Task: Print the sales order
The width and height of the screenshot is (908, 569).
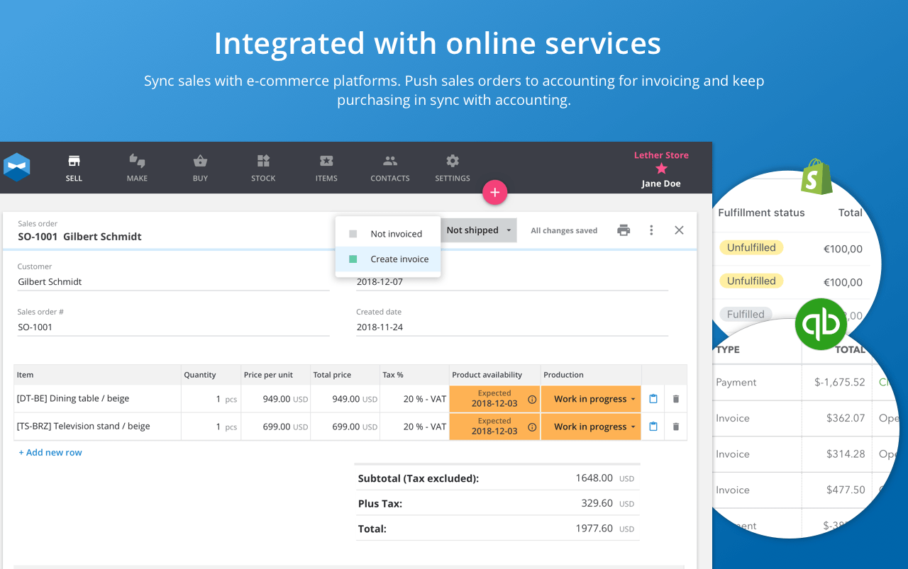Action: coord(624,230)
